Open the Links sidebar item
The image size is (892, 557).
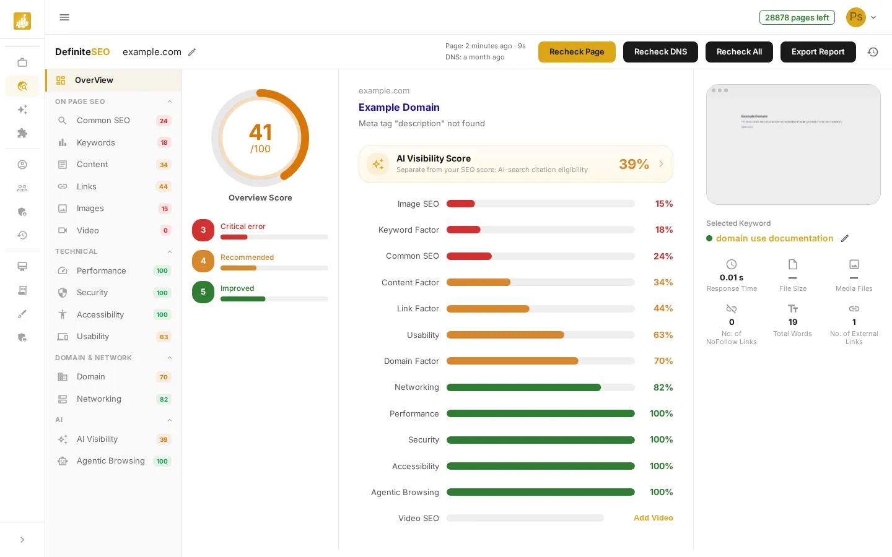(x=113, y=187)
